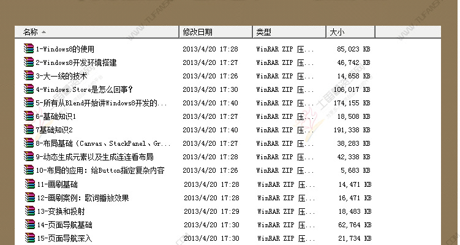This screenshot has height=245, width=460.
Task: Select the icon of 14-页面导航基础
Action: point(30,224)
